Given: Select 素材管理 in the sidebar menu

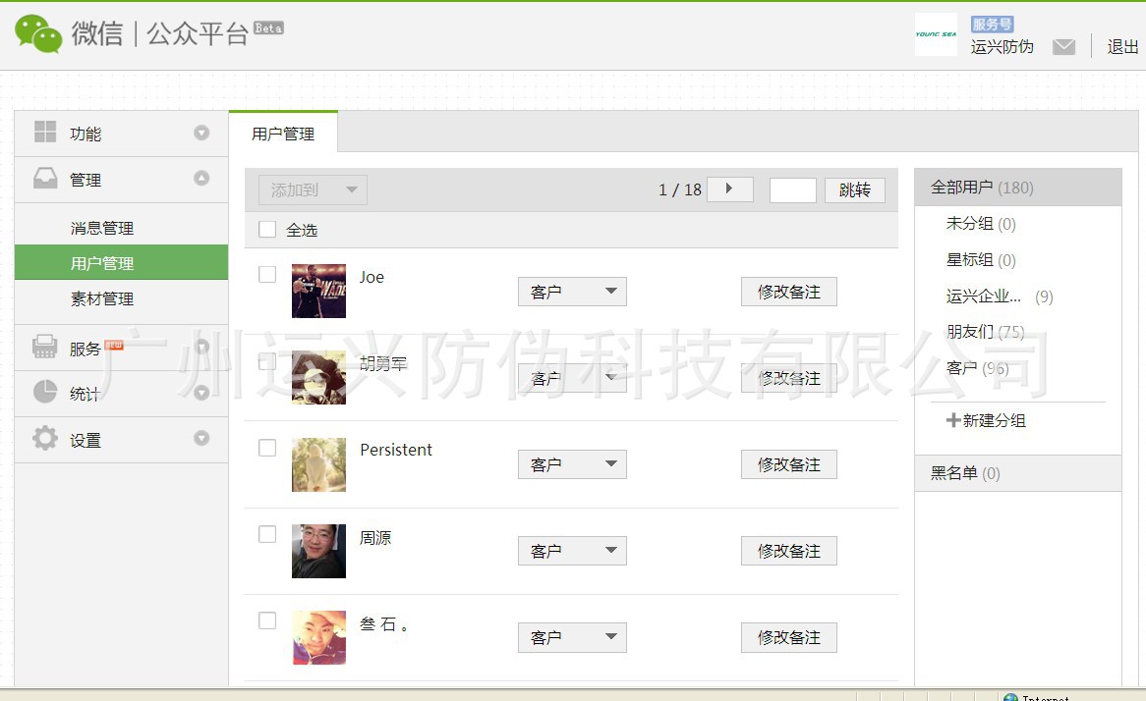Looking at the screenshot, I should pyautogui.click(x=102, y=298).
